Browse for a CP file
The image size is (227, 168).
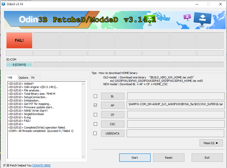tap(112, 115)
